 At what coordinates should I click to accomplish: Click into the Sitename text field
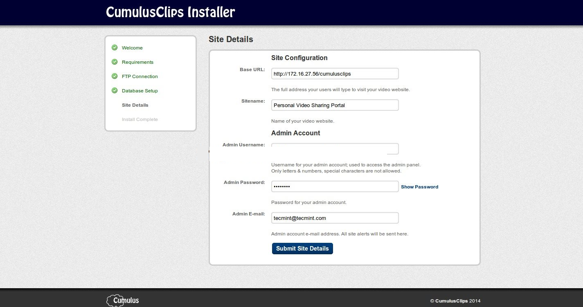tap(335, 105)
